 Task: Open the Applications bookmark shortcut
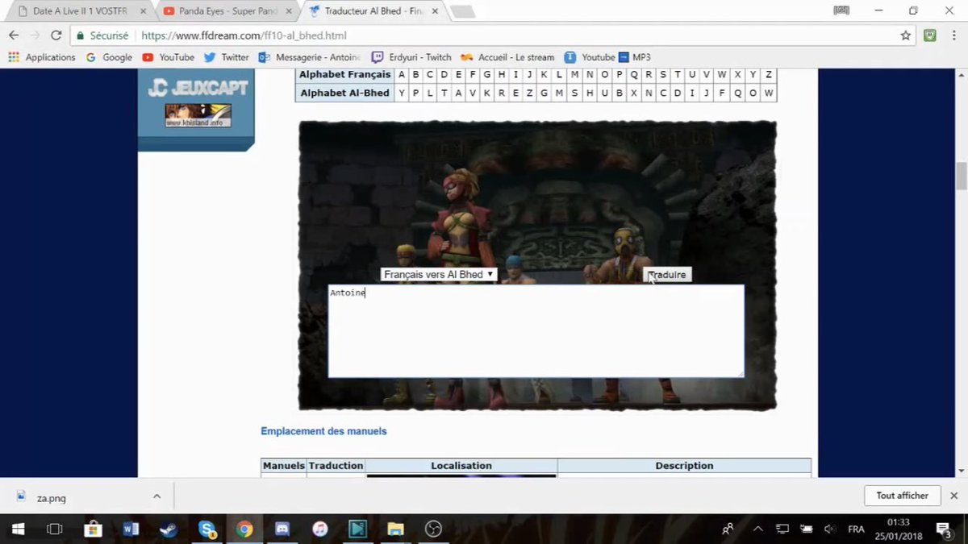pos(42,57)
